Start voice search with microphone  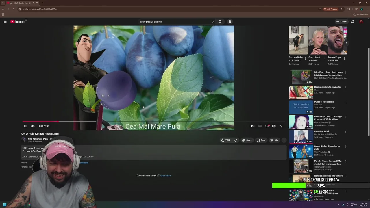pyautogui.click(x=230, y=22)
